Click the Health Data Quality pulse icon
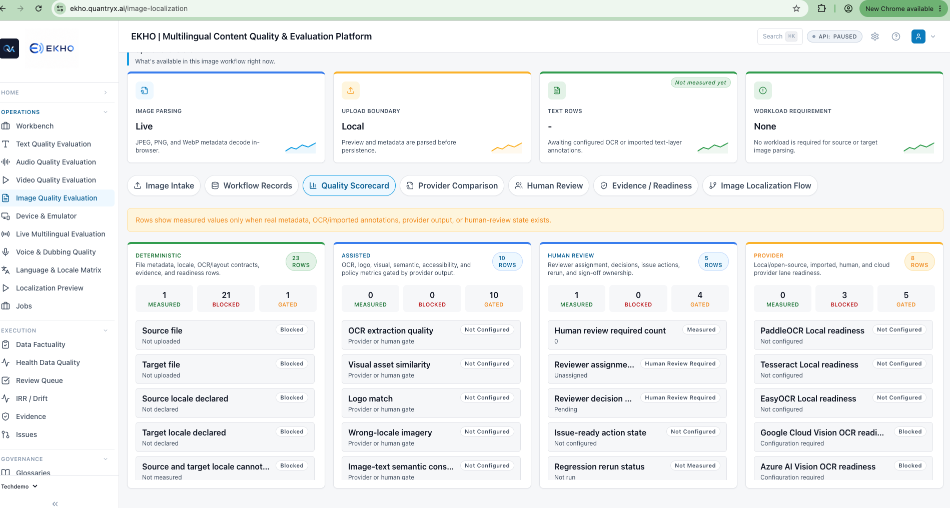The width and height of the screenshot is (950, 508). (x=6, y=362)
